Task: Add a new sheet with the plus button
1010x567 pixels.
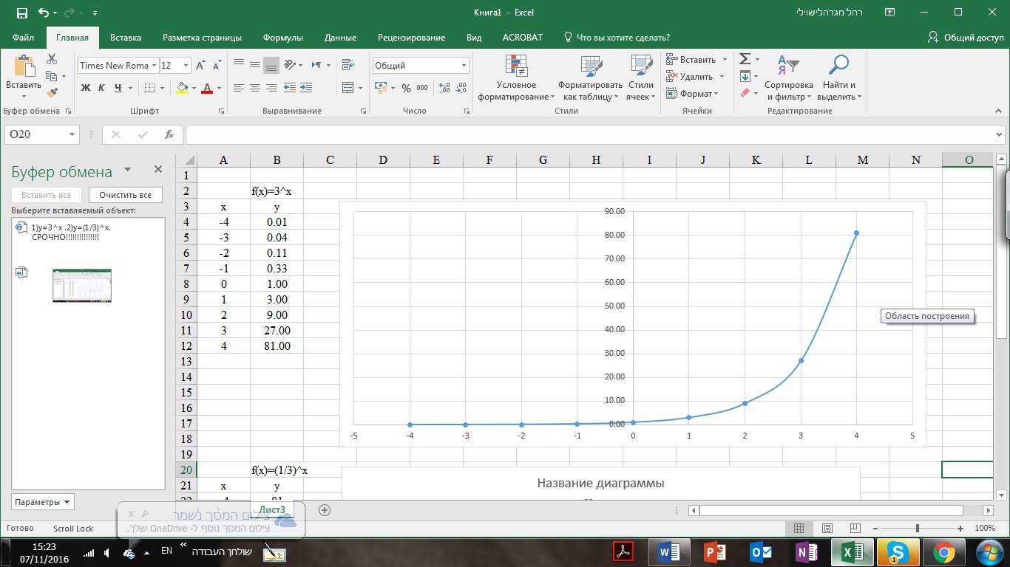Action: coord(324,509)
